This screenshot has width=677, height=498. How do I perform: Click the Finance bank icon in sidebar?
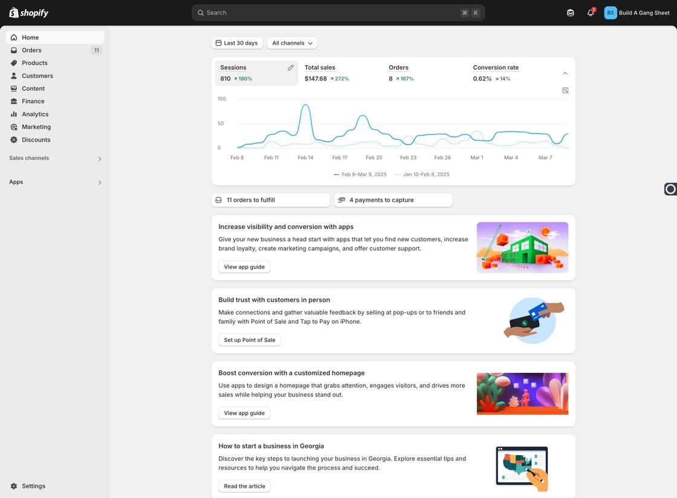[x=14, y=101]
